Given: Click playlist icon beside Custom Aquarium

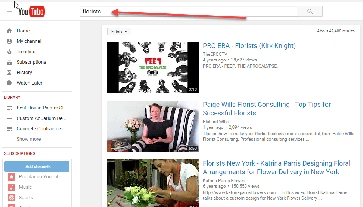Looking at the screenshot, I should coord(9,118).
